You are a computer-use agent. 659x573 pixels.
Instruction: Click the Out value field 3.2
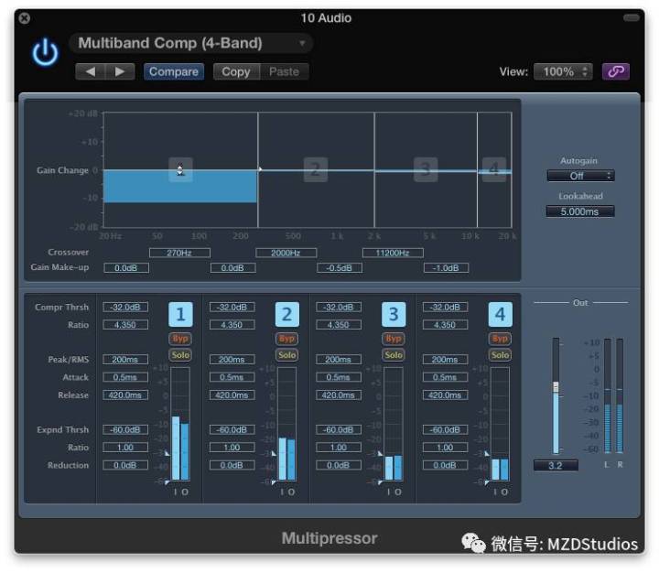point(556,465)
